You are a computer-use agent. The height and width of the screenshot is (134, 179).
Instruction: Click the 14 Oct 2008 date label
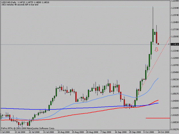pos(164,132)
